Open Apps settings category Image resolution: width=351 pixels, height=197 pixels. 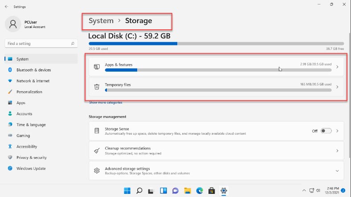point(41,103)
